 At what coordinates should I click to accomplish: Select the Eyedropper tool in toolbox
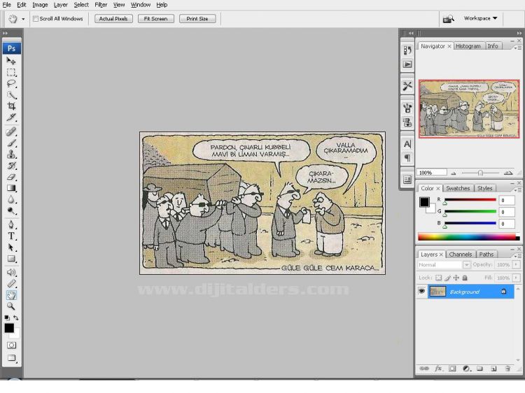coord(11,284)
